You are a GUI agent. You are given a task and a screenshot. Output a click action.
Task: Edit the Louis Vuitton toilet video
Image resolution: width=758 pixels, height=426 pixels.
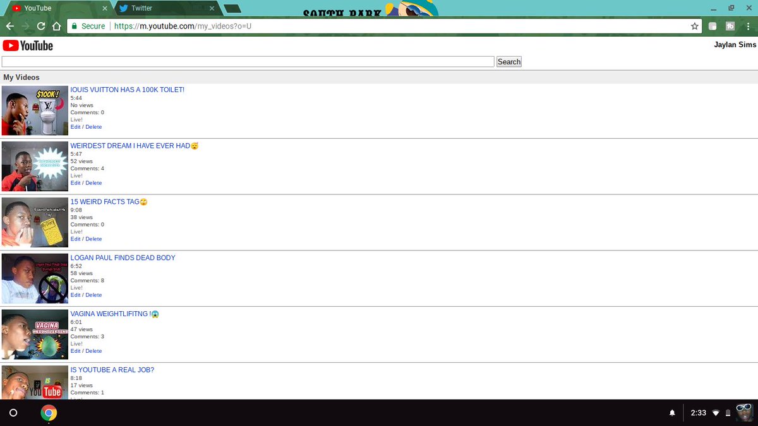pyautogui.click(x=75, y=127)
